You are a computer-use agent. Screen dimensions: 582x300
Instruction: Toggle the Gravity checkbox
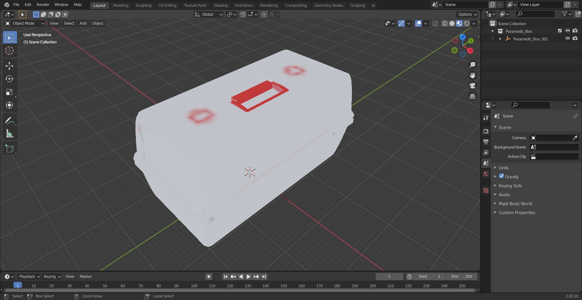pos(501,176)
